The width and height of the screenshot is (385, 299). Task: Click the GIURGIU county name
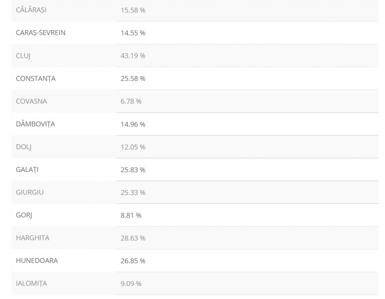point(30,192)
